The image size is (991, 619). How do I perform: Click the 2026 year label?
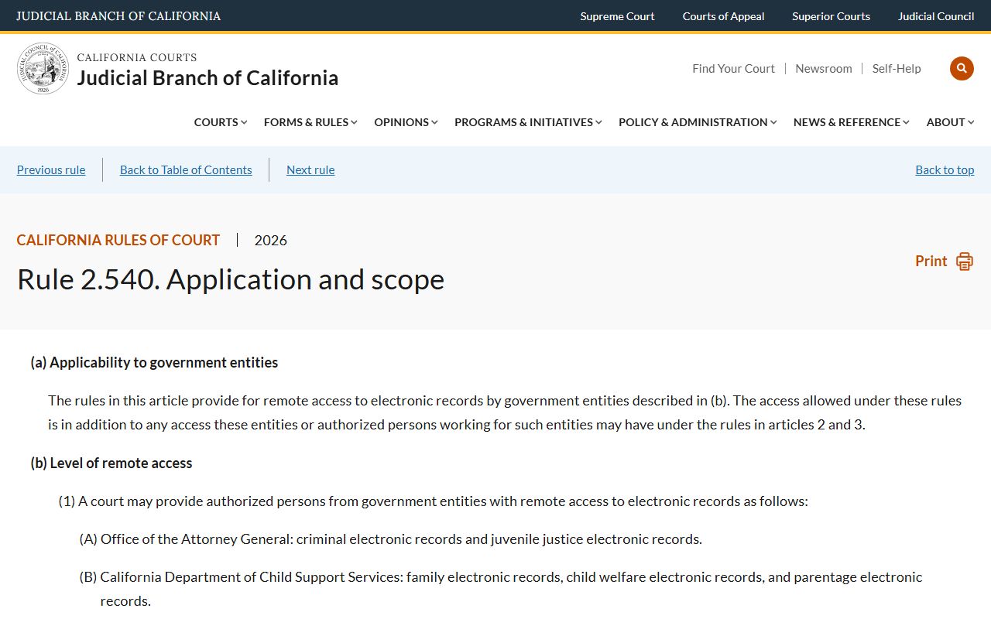[271, 241]
